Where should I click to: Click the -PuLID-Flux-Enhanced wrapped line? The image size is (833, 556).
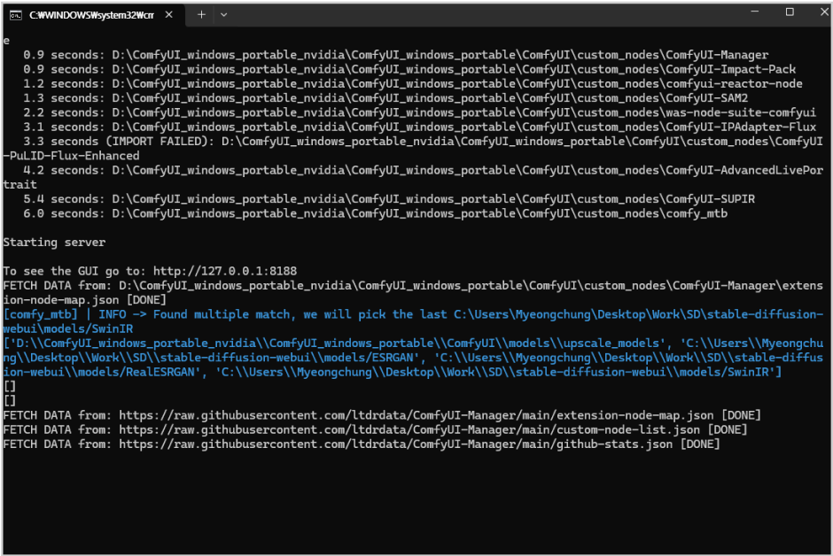(71, 156)
